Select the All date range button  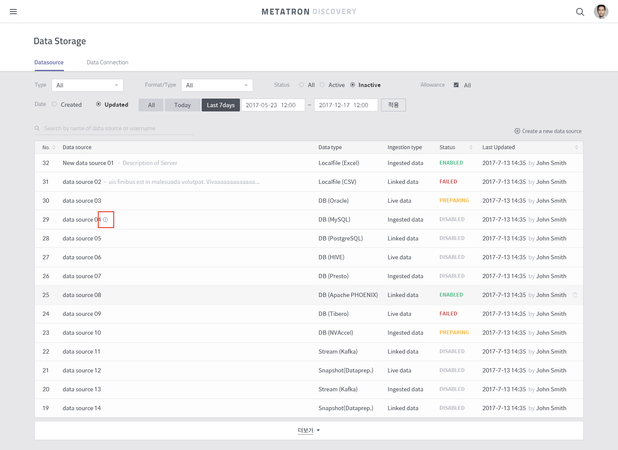pyautogui.click(x=151, y=105)
